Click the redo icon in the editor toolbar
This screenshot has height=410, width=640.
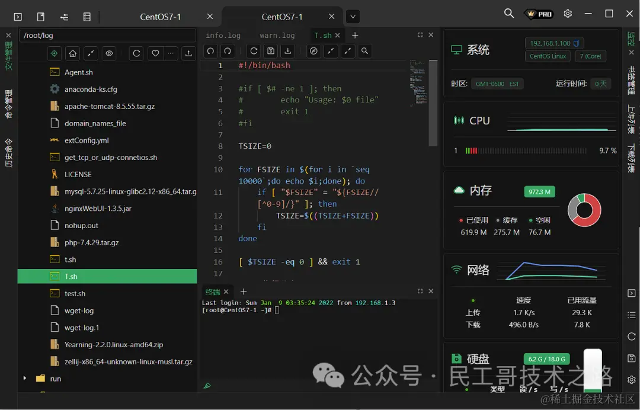[x=228, y=51]
